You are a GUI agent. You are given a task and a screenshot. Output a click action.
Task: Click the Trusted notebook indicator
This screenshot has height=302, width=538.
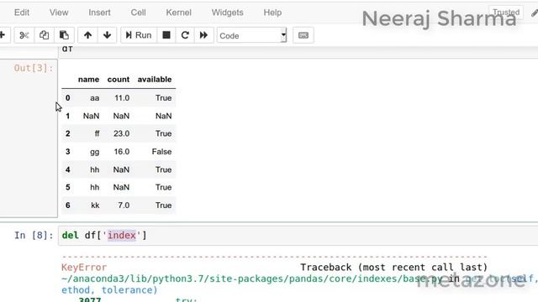point(506,13)
